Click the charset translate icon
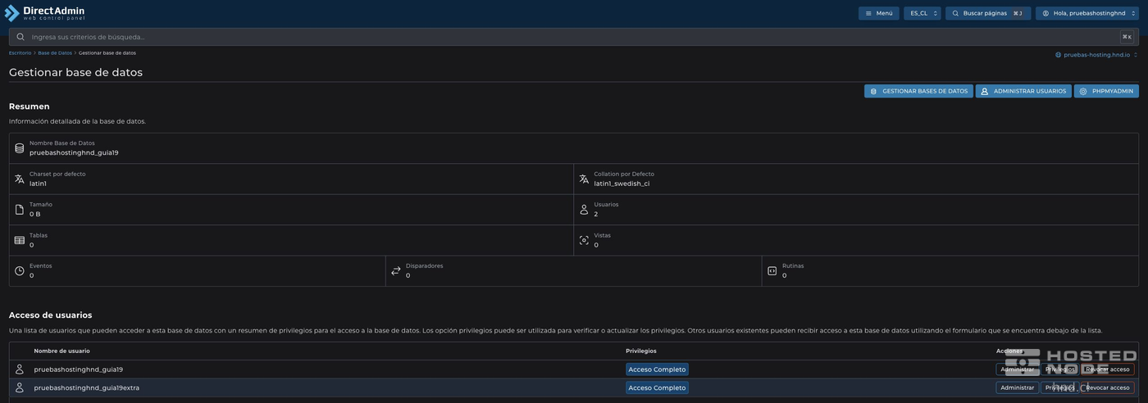The height and width of the screenshot is (403, 1148). [20, 179]
